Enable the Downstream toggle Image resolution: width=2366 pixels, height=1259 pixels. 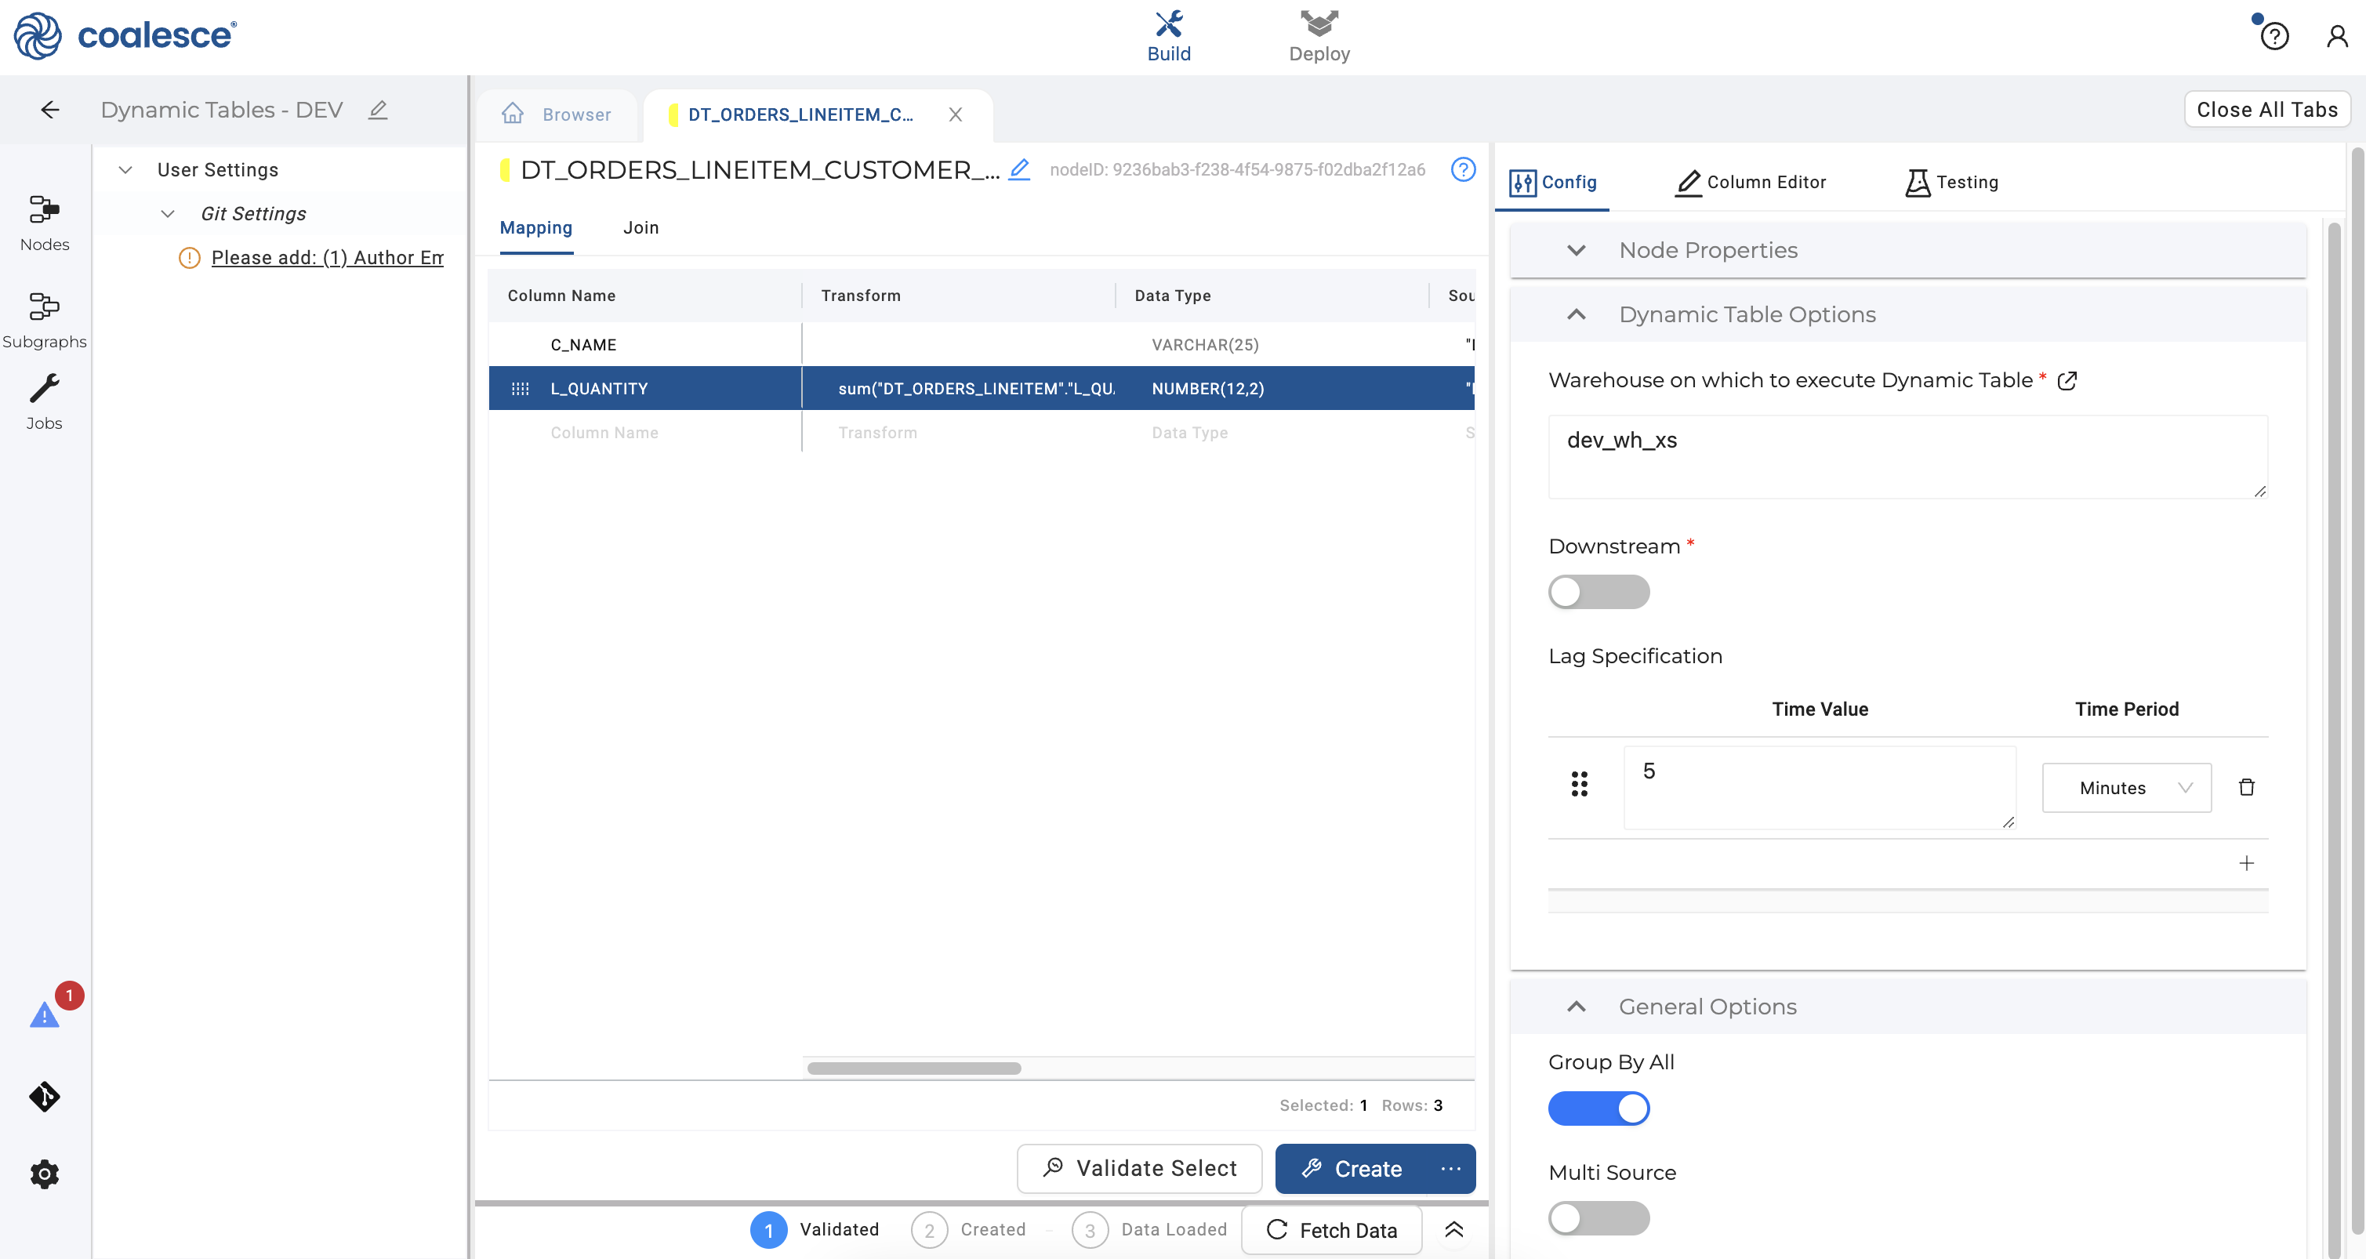point(1599,593)
